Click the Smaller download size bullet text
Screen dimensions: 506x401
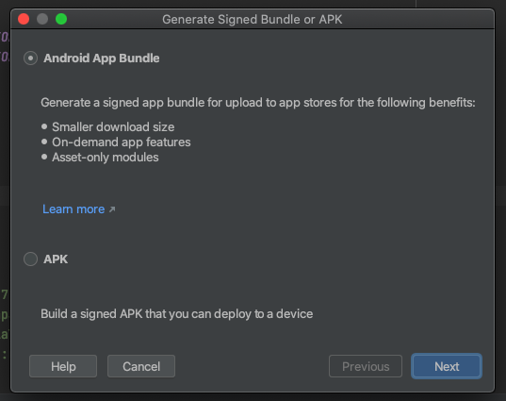click(x=113, y=127)
